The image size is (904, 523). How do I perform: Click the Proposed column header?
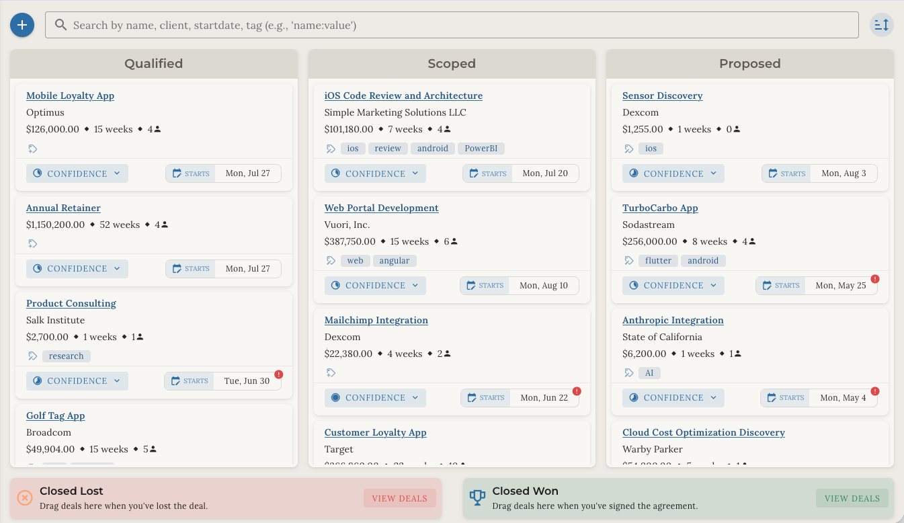pyautogui.click(x=750, y=64)
